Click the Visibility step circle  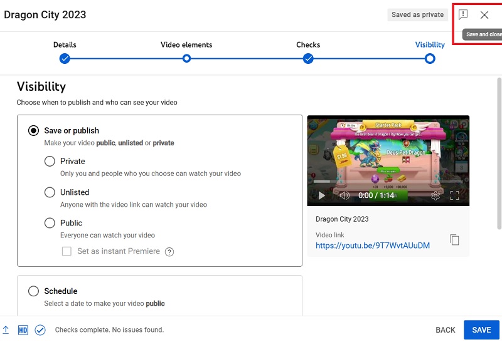coord(430,59)
